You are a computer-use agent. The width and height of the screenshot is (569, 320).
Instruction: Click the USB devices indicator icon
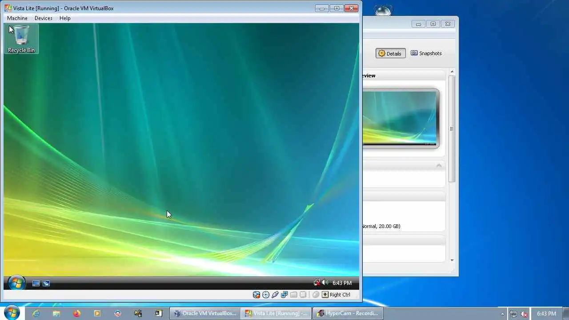(275, 295)
